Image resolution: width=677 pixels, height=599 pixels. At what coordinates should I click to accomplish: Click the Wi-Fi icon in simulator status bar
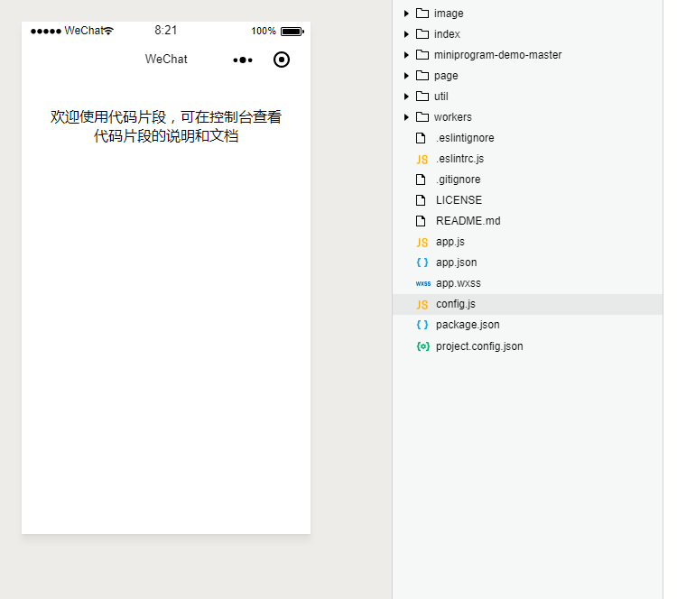pyautogui.click(x=108, y=31)
